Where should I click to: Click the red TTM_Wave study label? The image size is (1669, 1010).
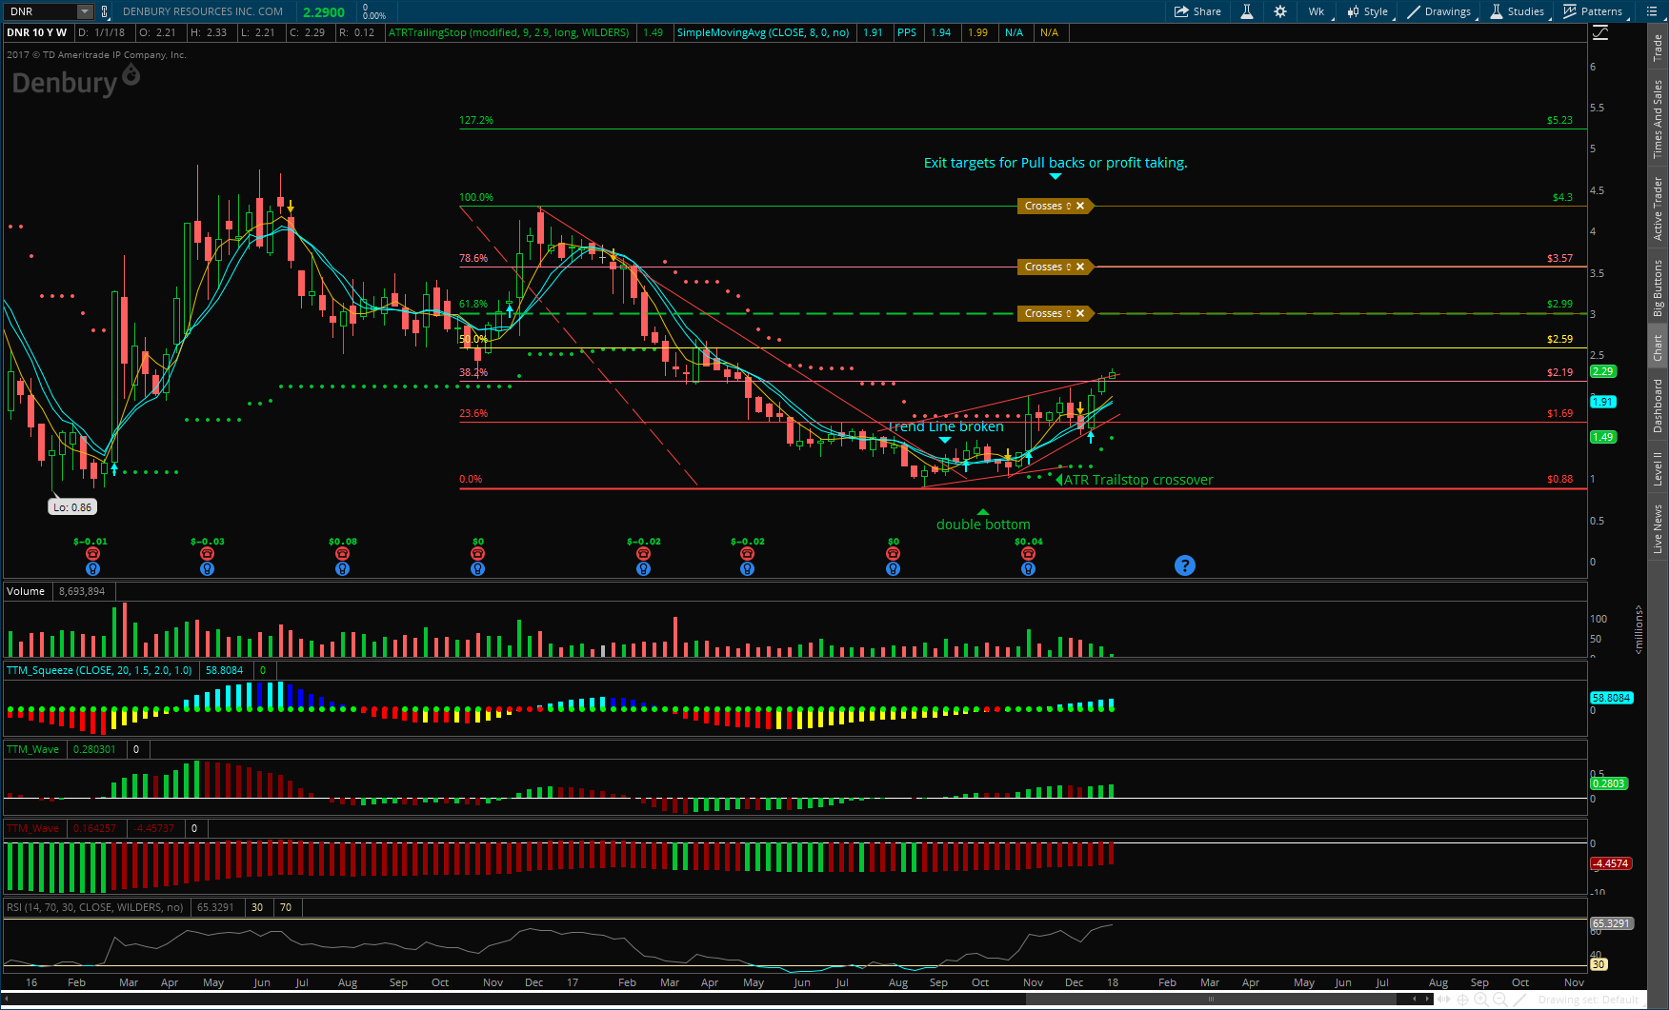(x=32, y=828)
